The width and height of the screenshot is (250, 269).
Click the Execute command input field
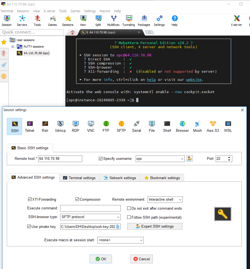90,208
